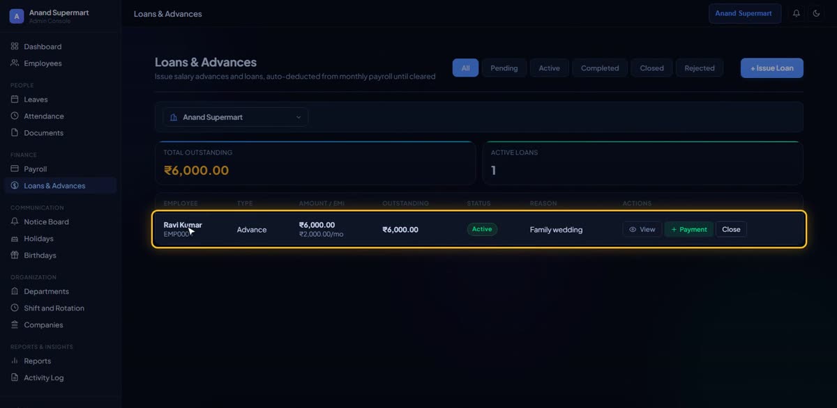Viewport: 837px width, 408px height.
Task: Click the Issue Loan button
Action: [772, 68]
